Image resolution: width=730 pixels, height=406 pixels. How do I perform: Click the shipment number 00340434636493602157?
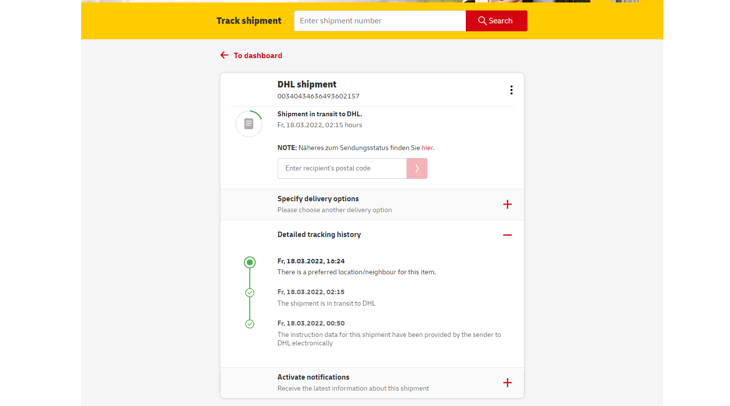[x=318, y=96]
